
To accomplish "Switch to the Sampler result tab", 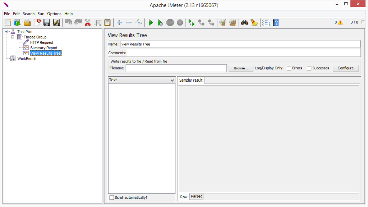I will (191, 80).
